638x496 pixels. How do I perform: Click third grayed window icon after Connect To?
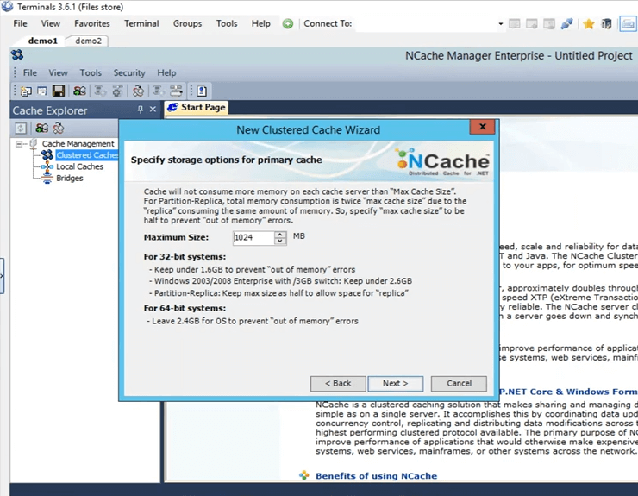[549, 24]
